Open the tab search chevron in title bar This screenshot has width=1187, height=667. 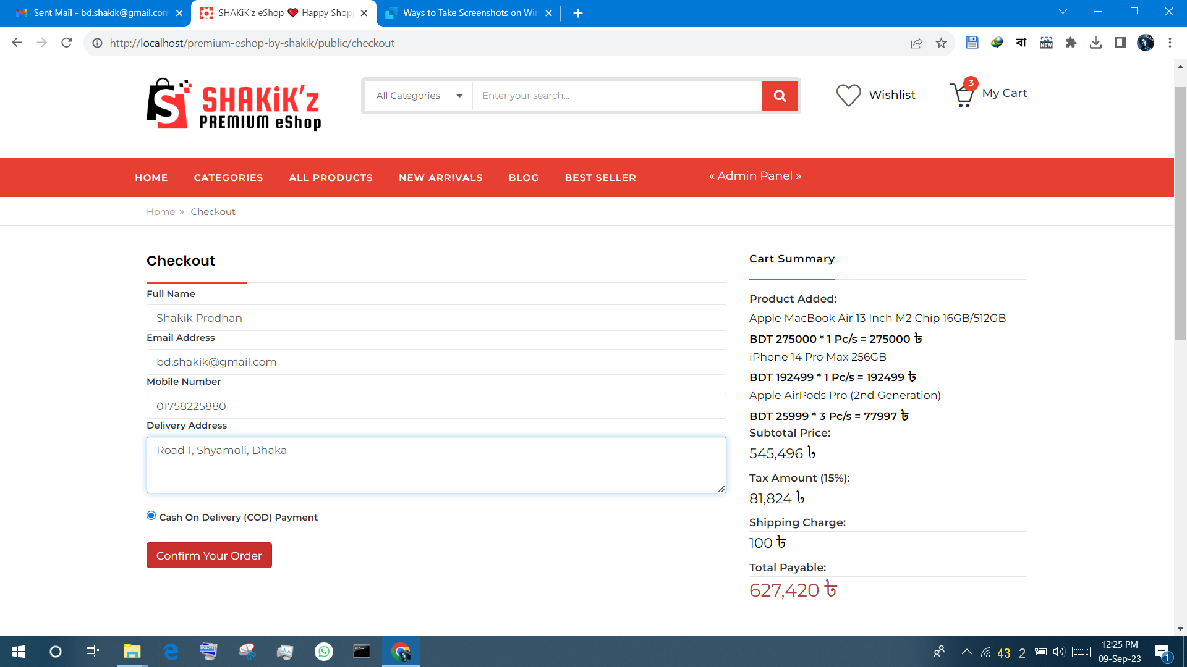point(1063,12)
